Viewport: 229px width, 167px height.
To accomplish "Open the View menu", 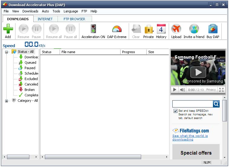I will tap(15, 11).
